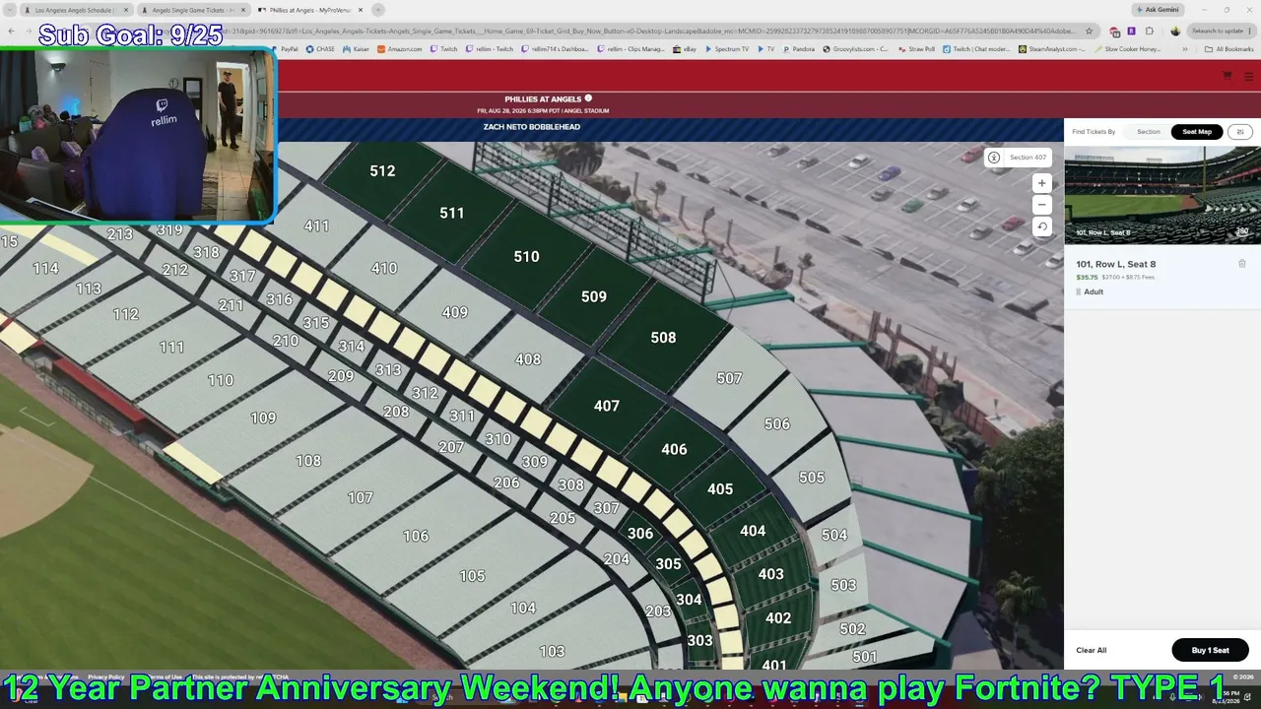Open eBay bookmark
Screen dimensions: 1261x709
click(x=686, y=48)
